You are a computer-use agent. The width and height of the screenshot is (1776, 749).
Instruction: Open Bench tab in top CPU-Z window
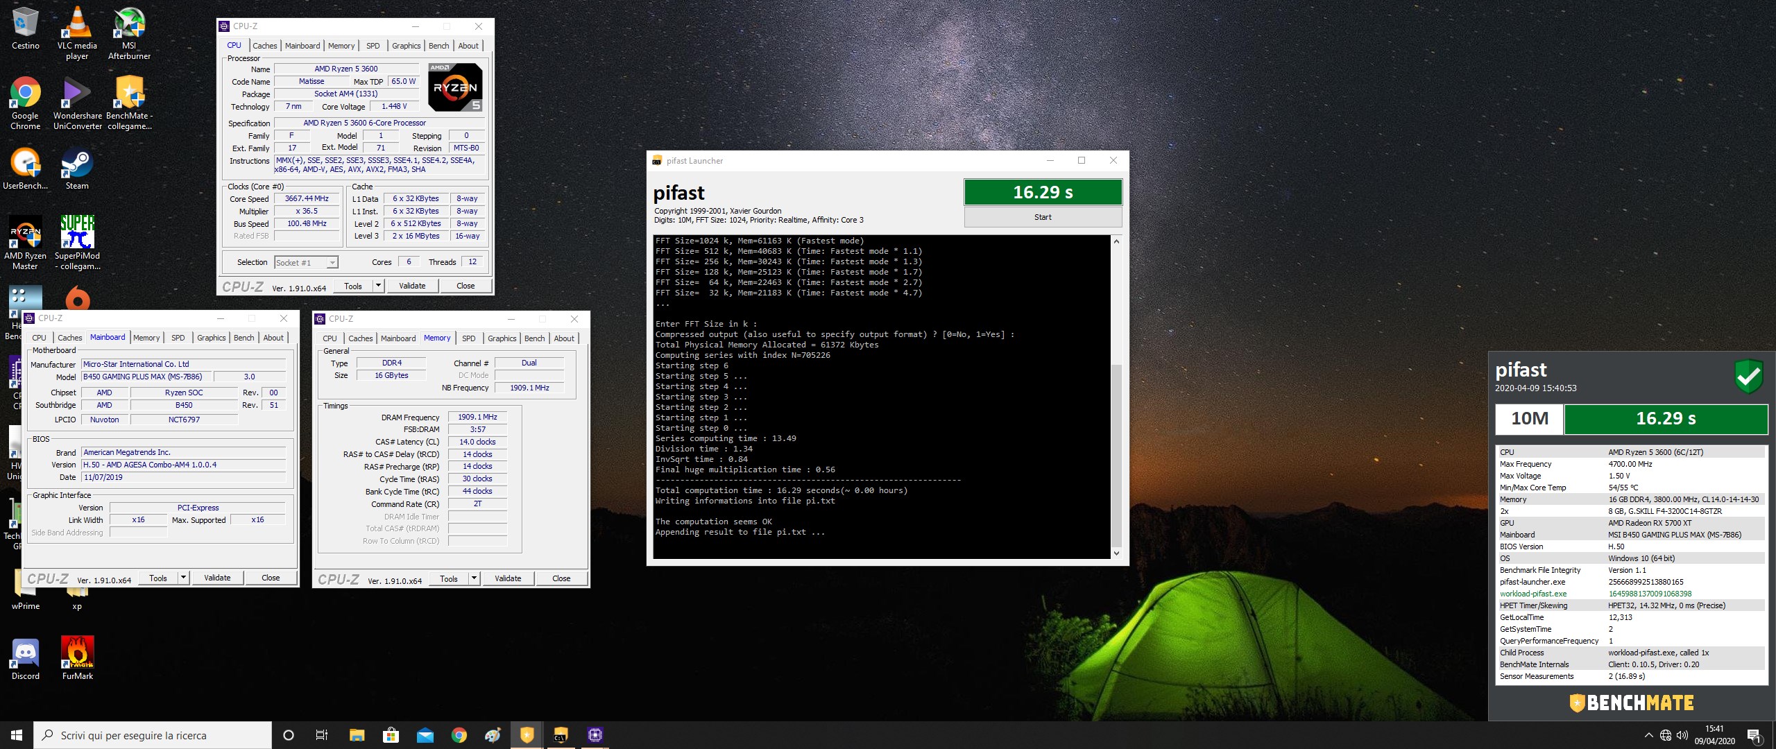438,46
